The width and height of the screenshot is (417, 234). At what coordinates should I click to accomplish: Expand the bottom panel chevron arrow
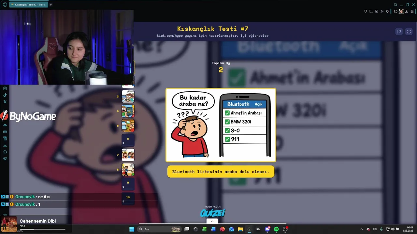tap(212, 221)
